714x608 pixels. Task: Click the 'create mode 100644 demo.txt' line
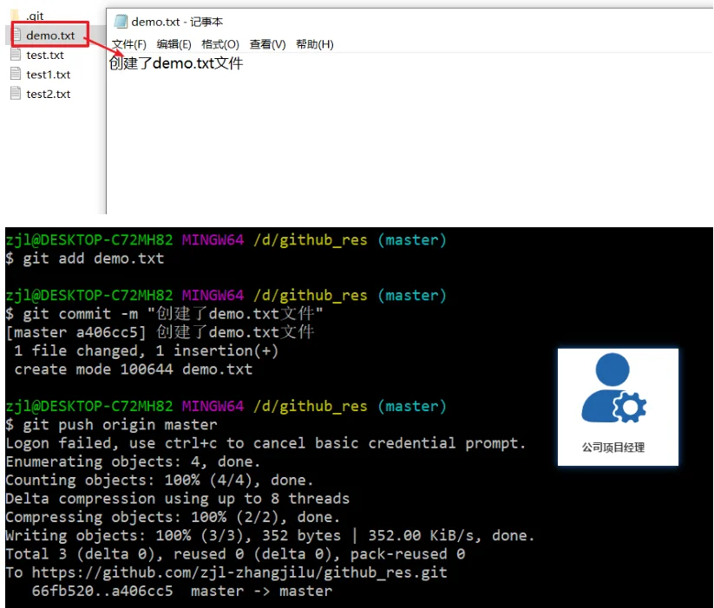click(134, 369)
